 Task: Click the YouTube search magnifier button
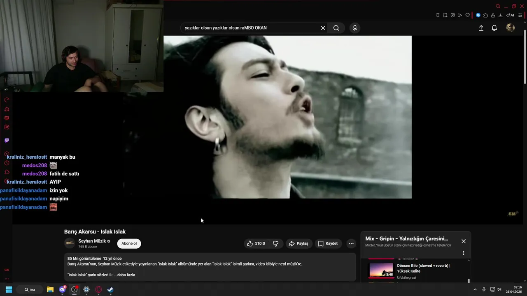[x=336, y=28]
